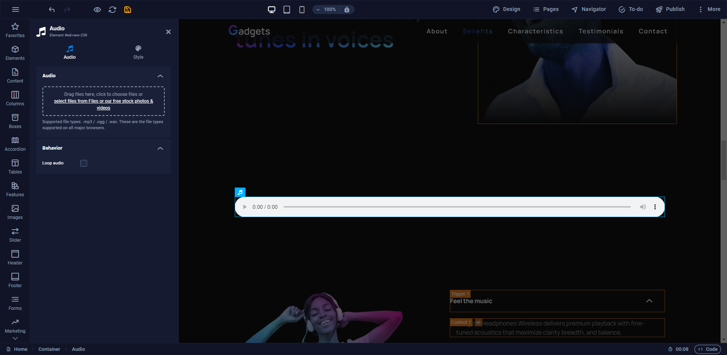This screenshot has width=727, height=355.
Task: Click the audio progress bar
Action: pos(457,207)
